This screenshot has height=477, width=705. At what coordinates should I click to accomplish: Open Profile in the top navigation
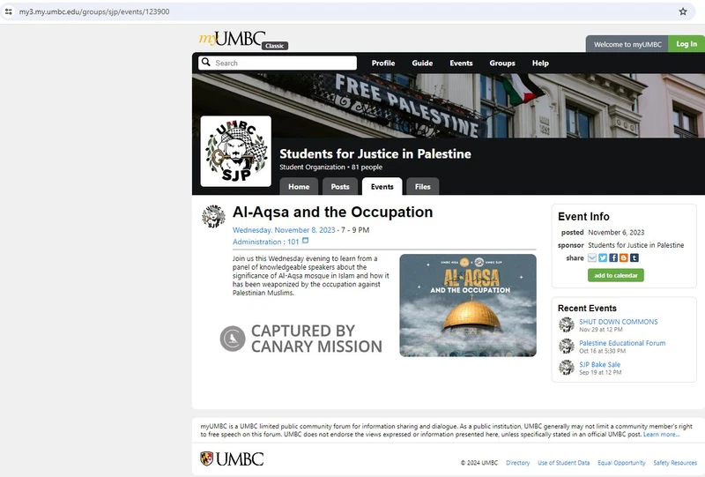point(383,63)
